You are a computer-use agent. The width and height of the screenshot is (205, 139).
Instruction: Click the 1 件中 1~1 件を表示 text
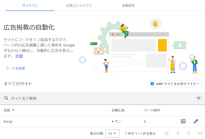[x=140, y=134]
